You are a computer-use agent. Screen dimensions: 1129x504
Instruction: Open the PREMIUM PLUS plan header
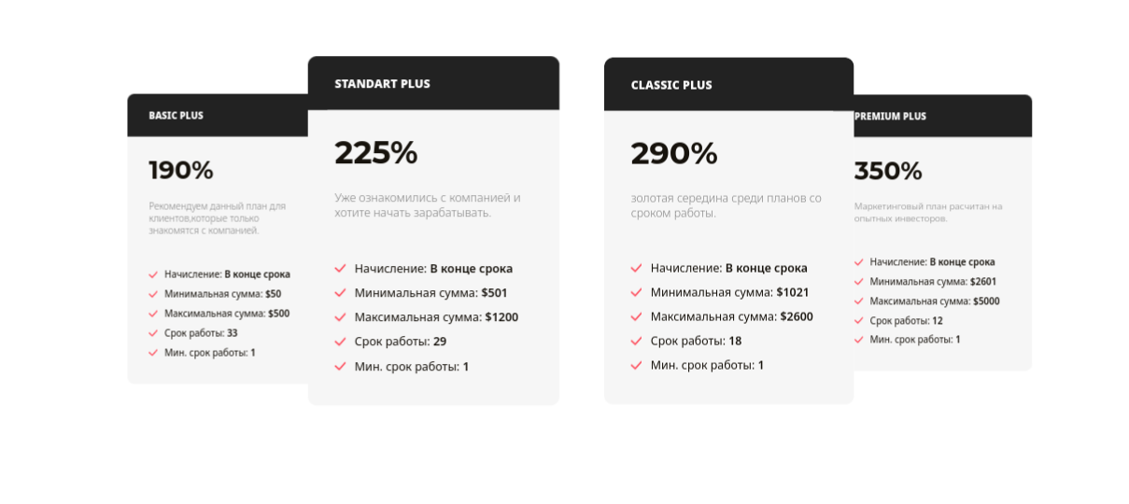coord(890,117)
